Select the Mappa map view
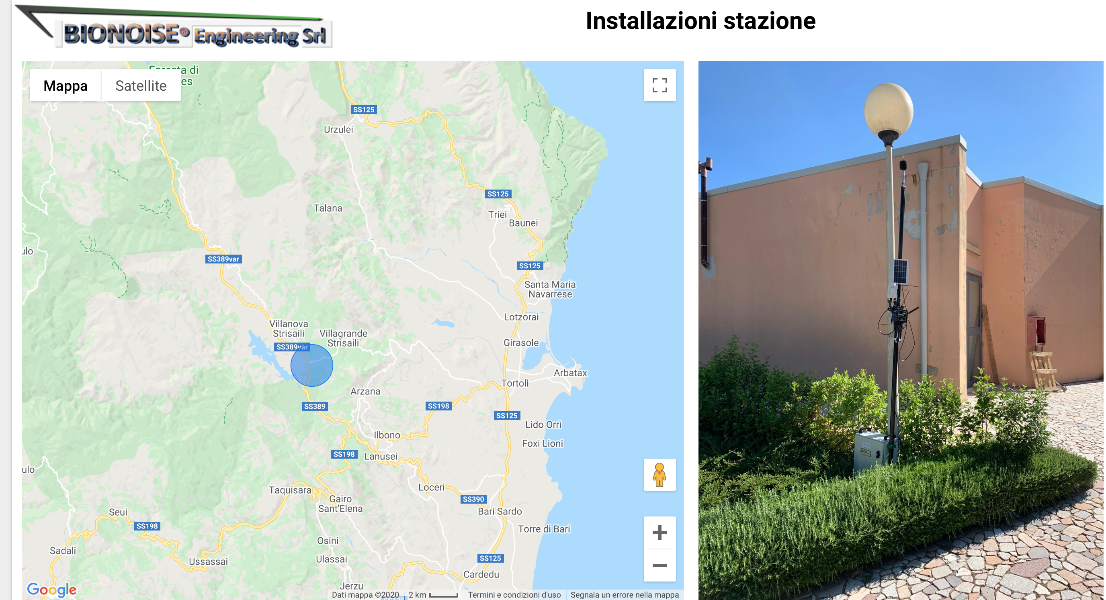Screen dimensions: 1106x600 [65, 86]
